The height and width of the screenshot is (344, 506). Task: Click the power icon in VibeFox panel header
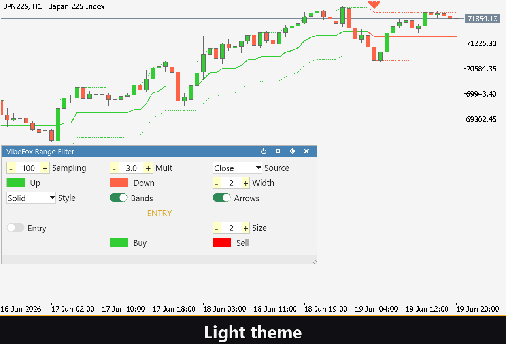point(264,151)
